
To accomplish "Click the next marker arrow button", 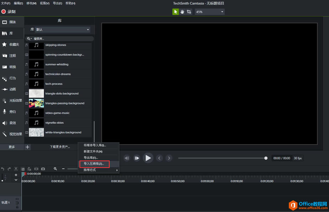I will 169,158.
